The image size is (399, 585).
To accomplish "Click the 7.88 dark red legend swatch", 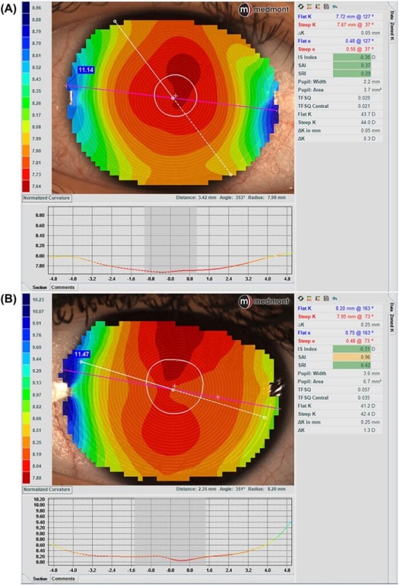I will (x=26, y=478).
